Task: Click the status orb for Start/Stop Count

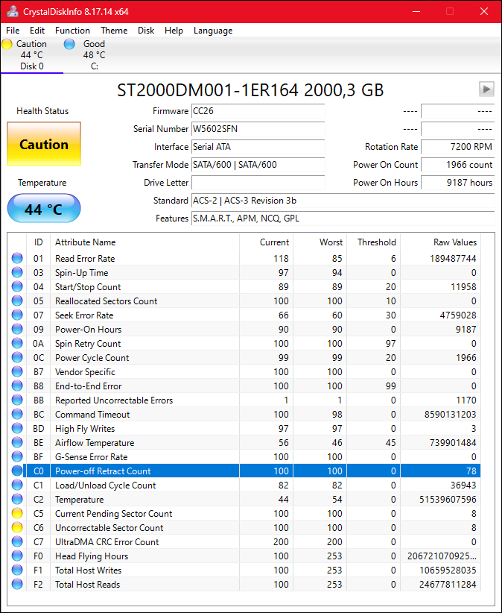Action: pyautogui.click(x=17, y=286)
